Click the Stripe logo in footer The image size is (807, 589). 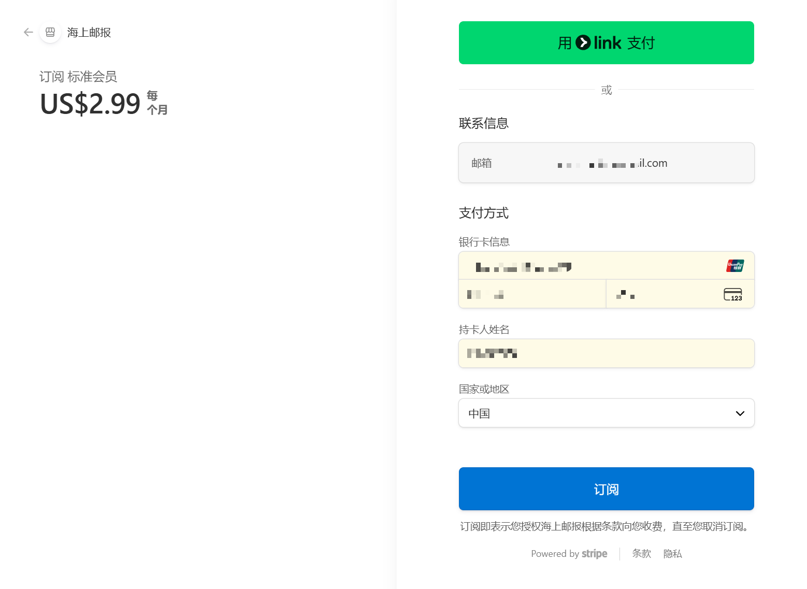[x=594, y=554]
